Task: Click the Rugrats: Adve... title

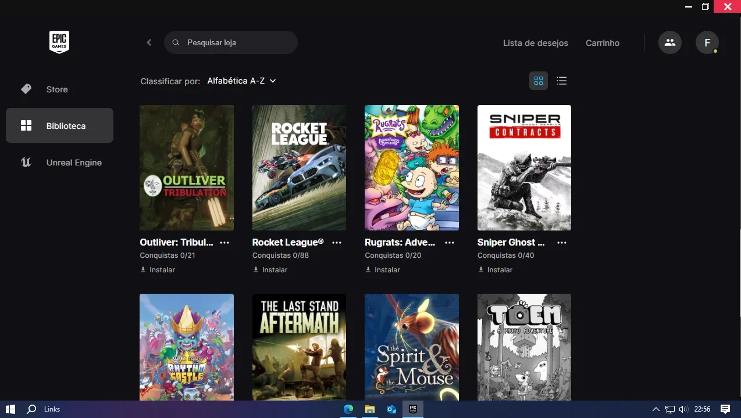Action: click(x=400, y=242)
